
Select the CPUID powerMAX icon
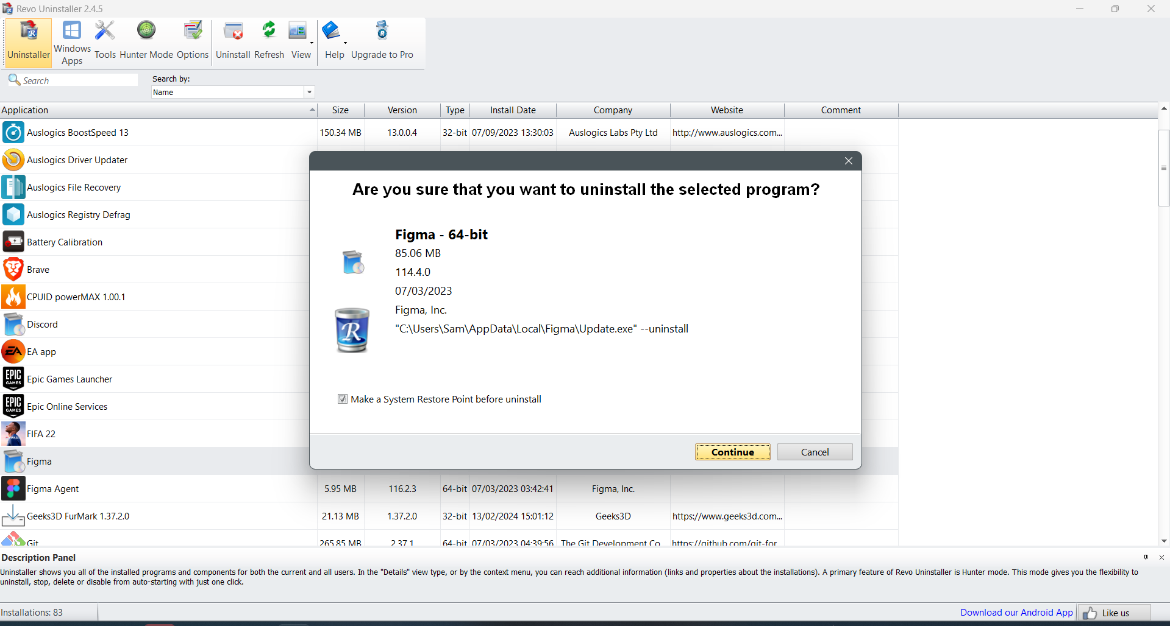click(x=13, y=297)
